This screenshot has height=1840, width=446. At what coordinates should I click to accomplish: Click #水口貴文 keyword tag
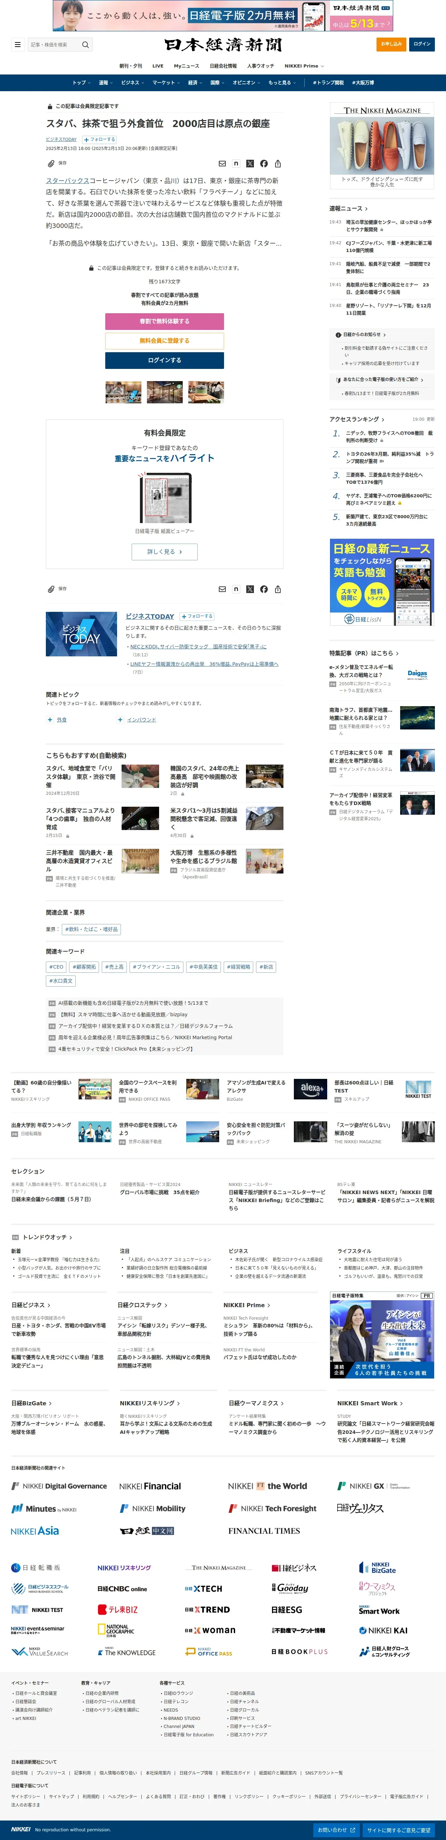(x=60, y=981)
